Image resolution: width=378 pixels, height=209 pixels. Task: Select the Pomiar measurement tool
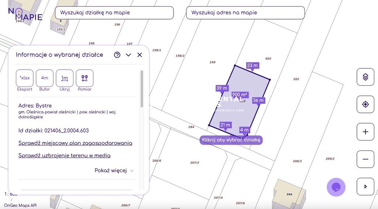[85, 78]
